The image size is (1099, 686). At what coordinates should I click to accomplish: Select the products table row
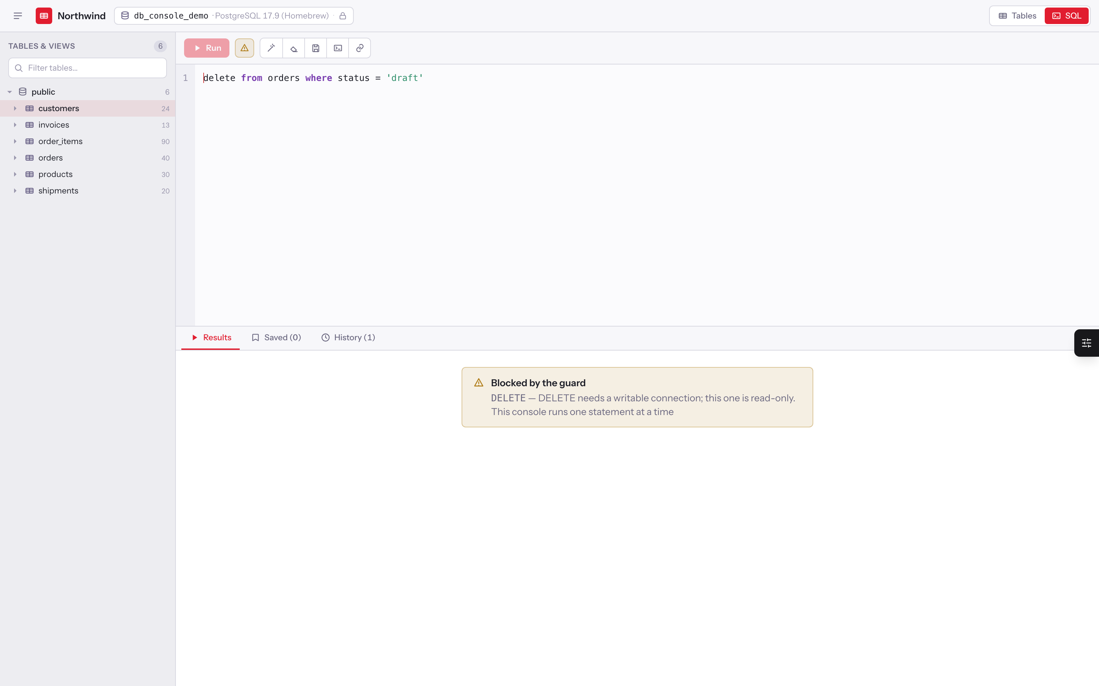tap(88, 174)
